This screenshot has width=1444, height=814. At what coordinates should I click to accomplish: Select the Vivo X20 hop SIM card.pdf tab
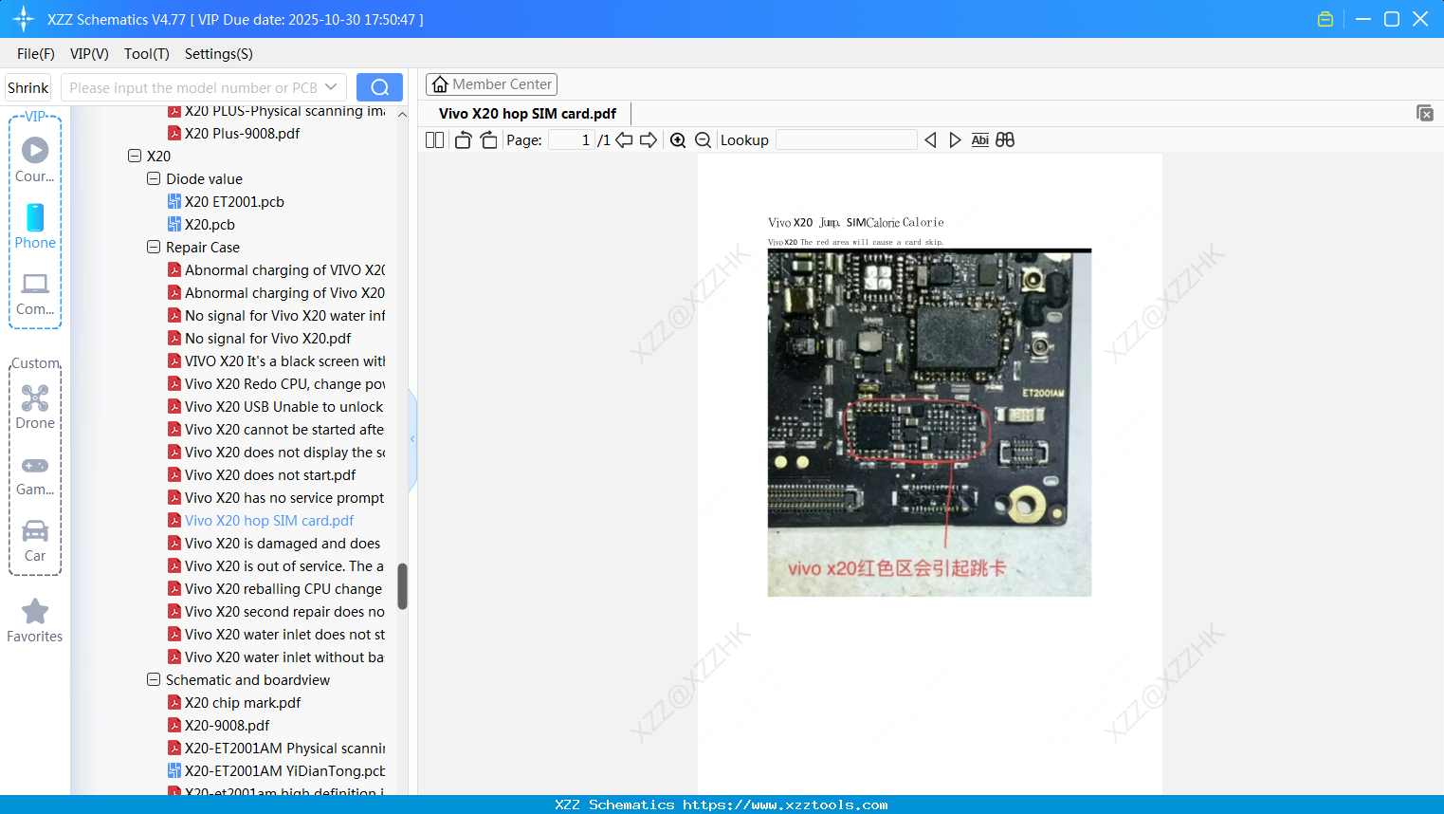[x=527, y=114]
